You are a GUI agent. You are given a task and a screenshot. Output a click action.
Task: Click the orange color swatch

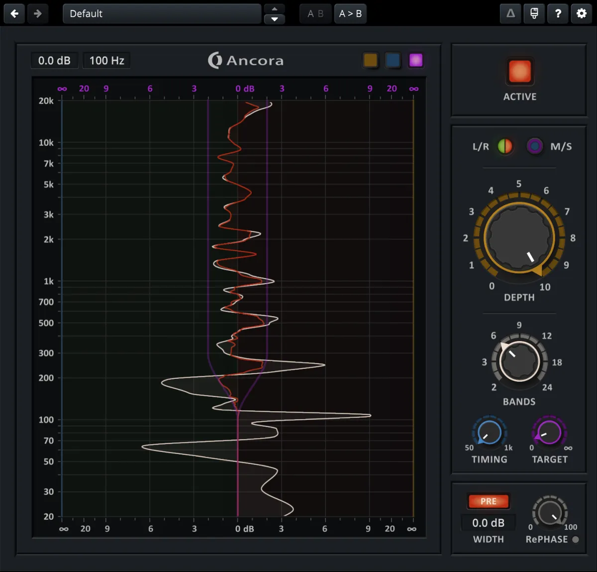[x=370, y=60]
